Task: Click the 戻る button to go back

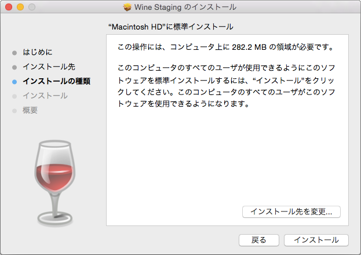Action: (x=259, y=241)
